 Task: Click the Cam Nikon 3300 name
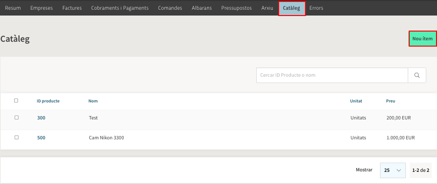(x=107, y=138)
